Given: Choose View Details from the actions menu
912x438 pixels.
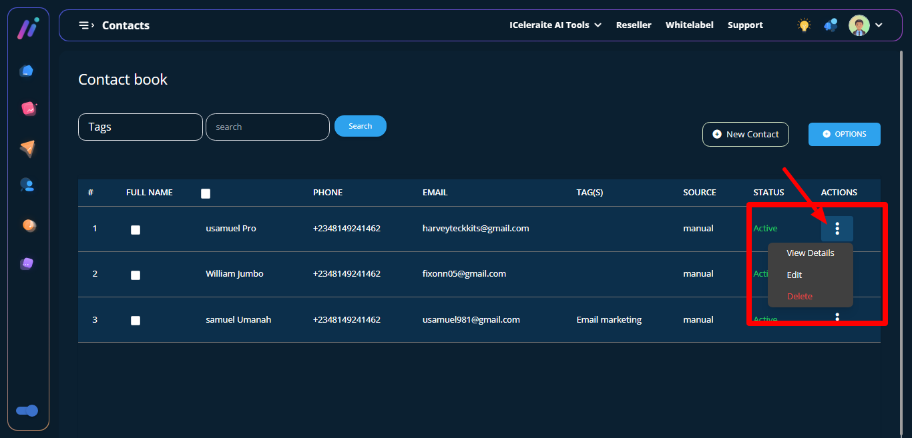Looking at the screenshot, I should pyautogui.click(x=810, y=253).
